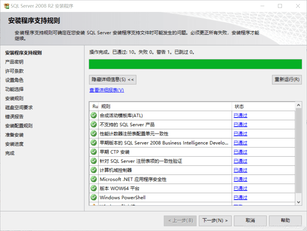This screenshot has height=231, width=307.
Task: Select 产品密钥 step in sidebar
Action: pos(14,62)
